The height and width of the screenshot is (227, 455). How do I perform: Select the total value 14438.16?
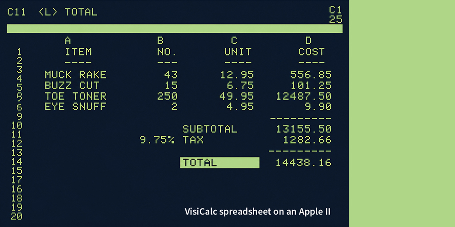[303, 163]
